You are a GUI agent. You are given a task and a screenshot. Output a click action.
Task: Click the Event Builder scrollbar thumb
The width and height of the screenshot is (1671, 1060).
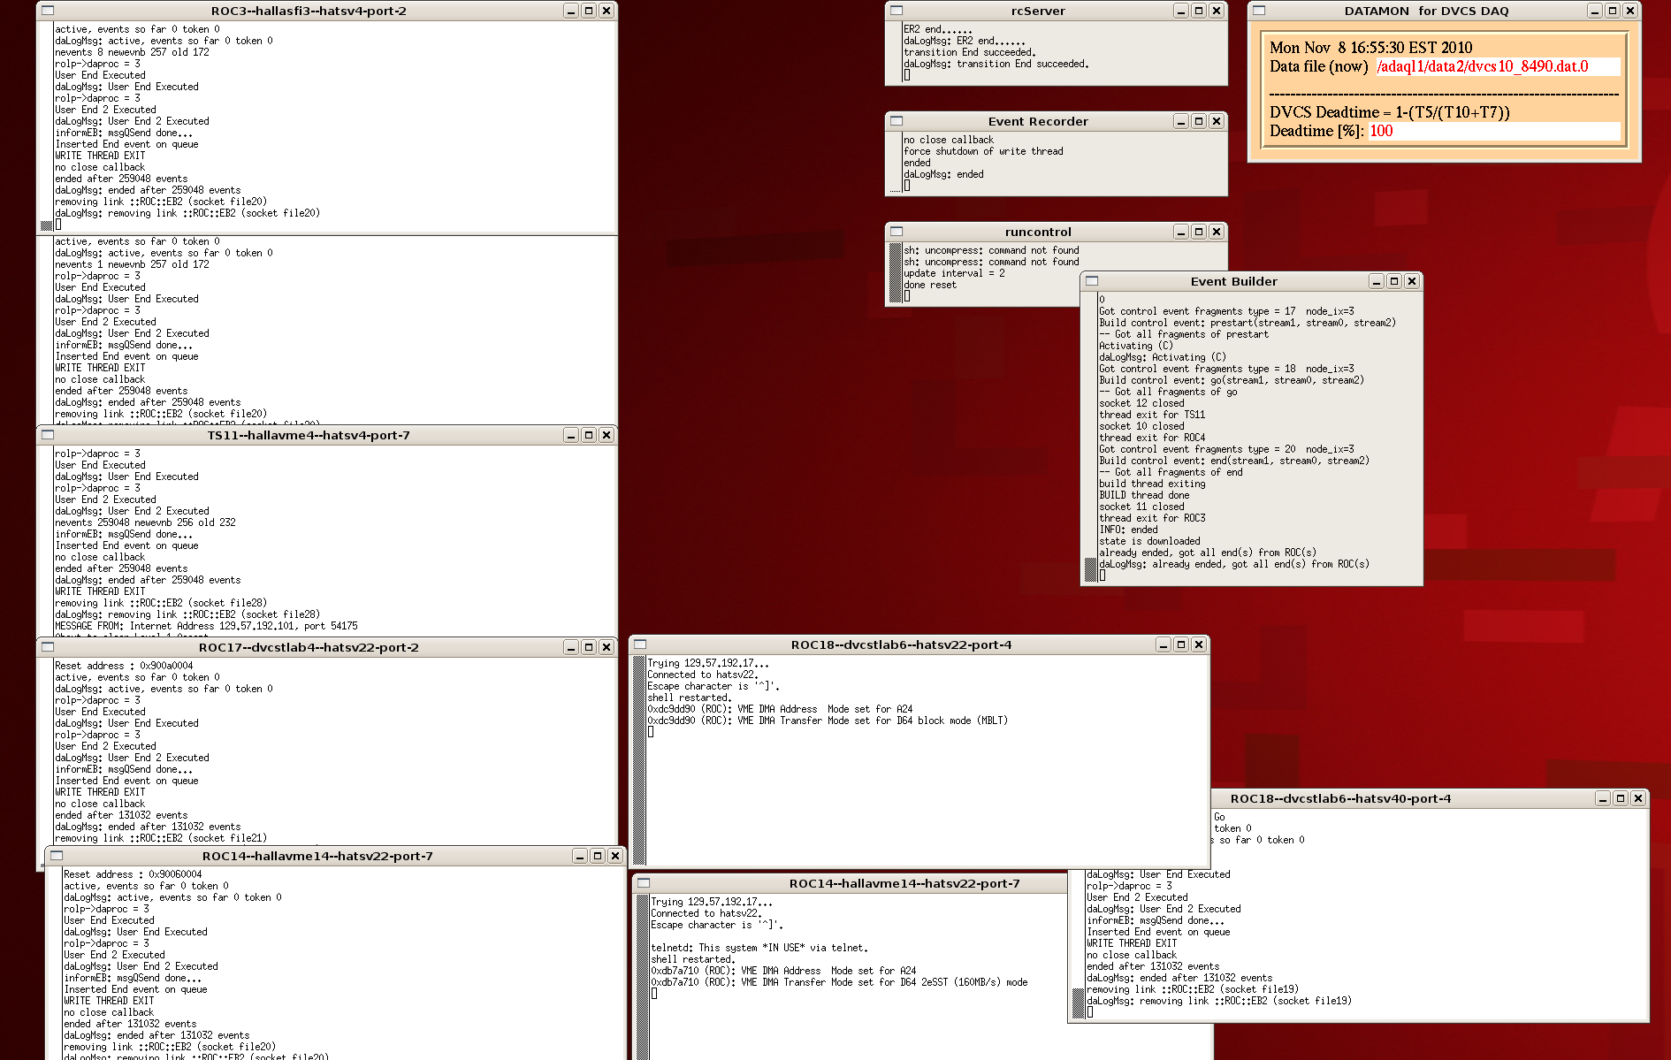(x=1091, y=569)
